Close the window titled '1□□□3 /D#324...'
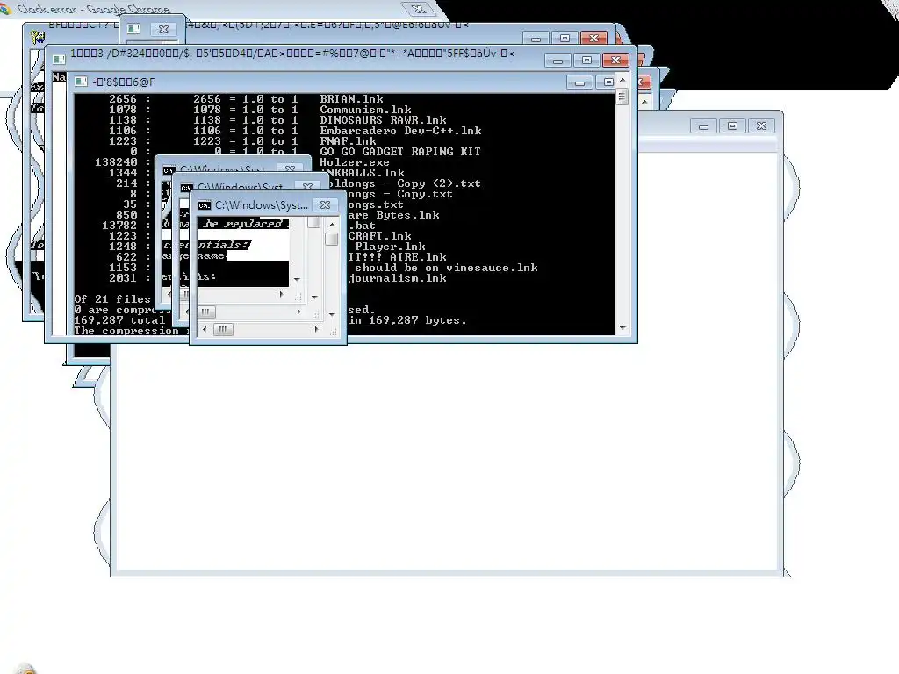 tap(615, 60)
